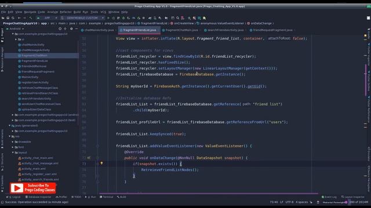Open the Profiler tool window
This screenshot has width=371, height=208.
tap(61, 197)
